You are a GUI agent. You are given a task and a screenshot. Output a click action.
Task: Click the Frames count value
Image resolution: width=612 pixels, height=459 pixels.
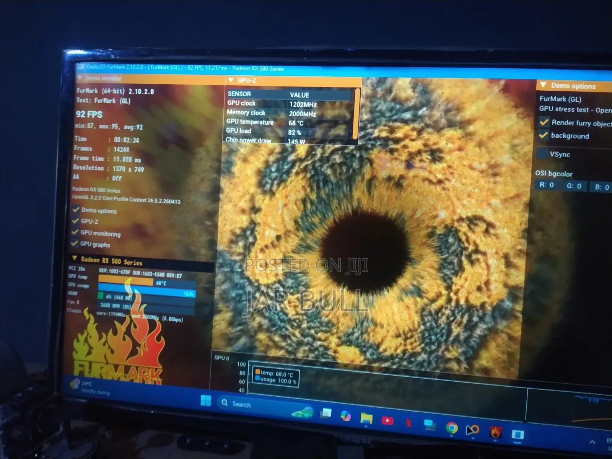(121, 150)
